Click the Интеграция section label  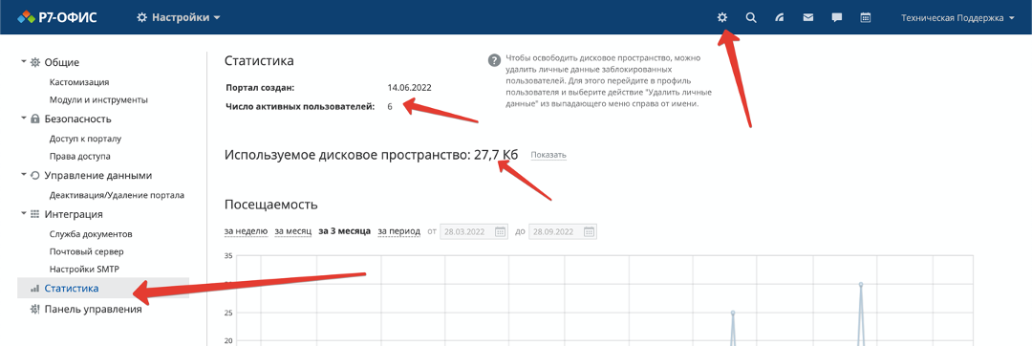(x=73, y=214)
